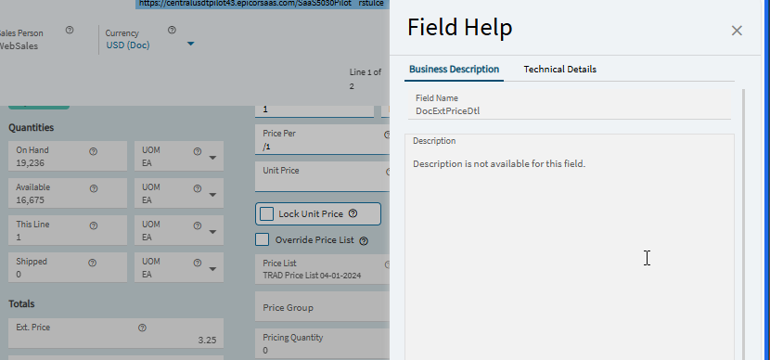This screenshot has width=770, height=360.
Task: Open help icon next to Ext. Price
Action: 143,328
